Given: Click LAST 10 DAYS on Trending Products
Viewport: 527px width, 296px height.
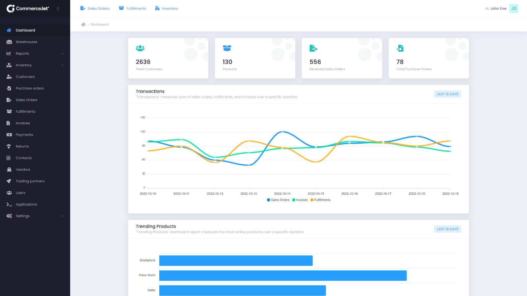Looking at the screenshot, I should pyautogui.click(x=447, y=229).
